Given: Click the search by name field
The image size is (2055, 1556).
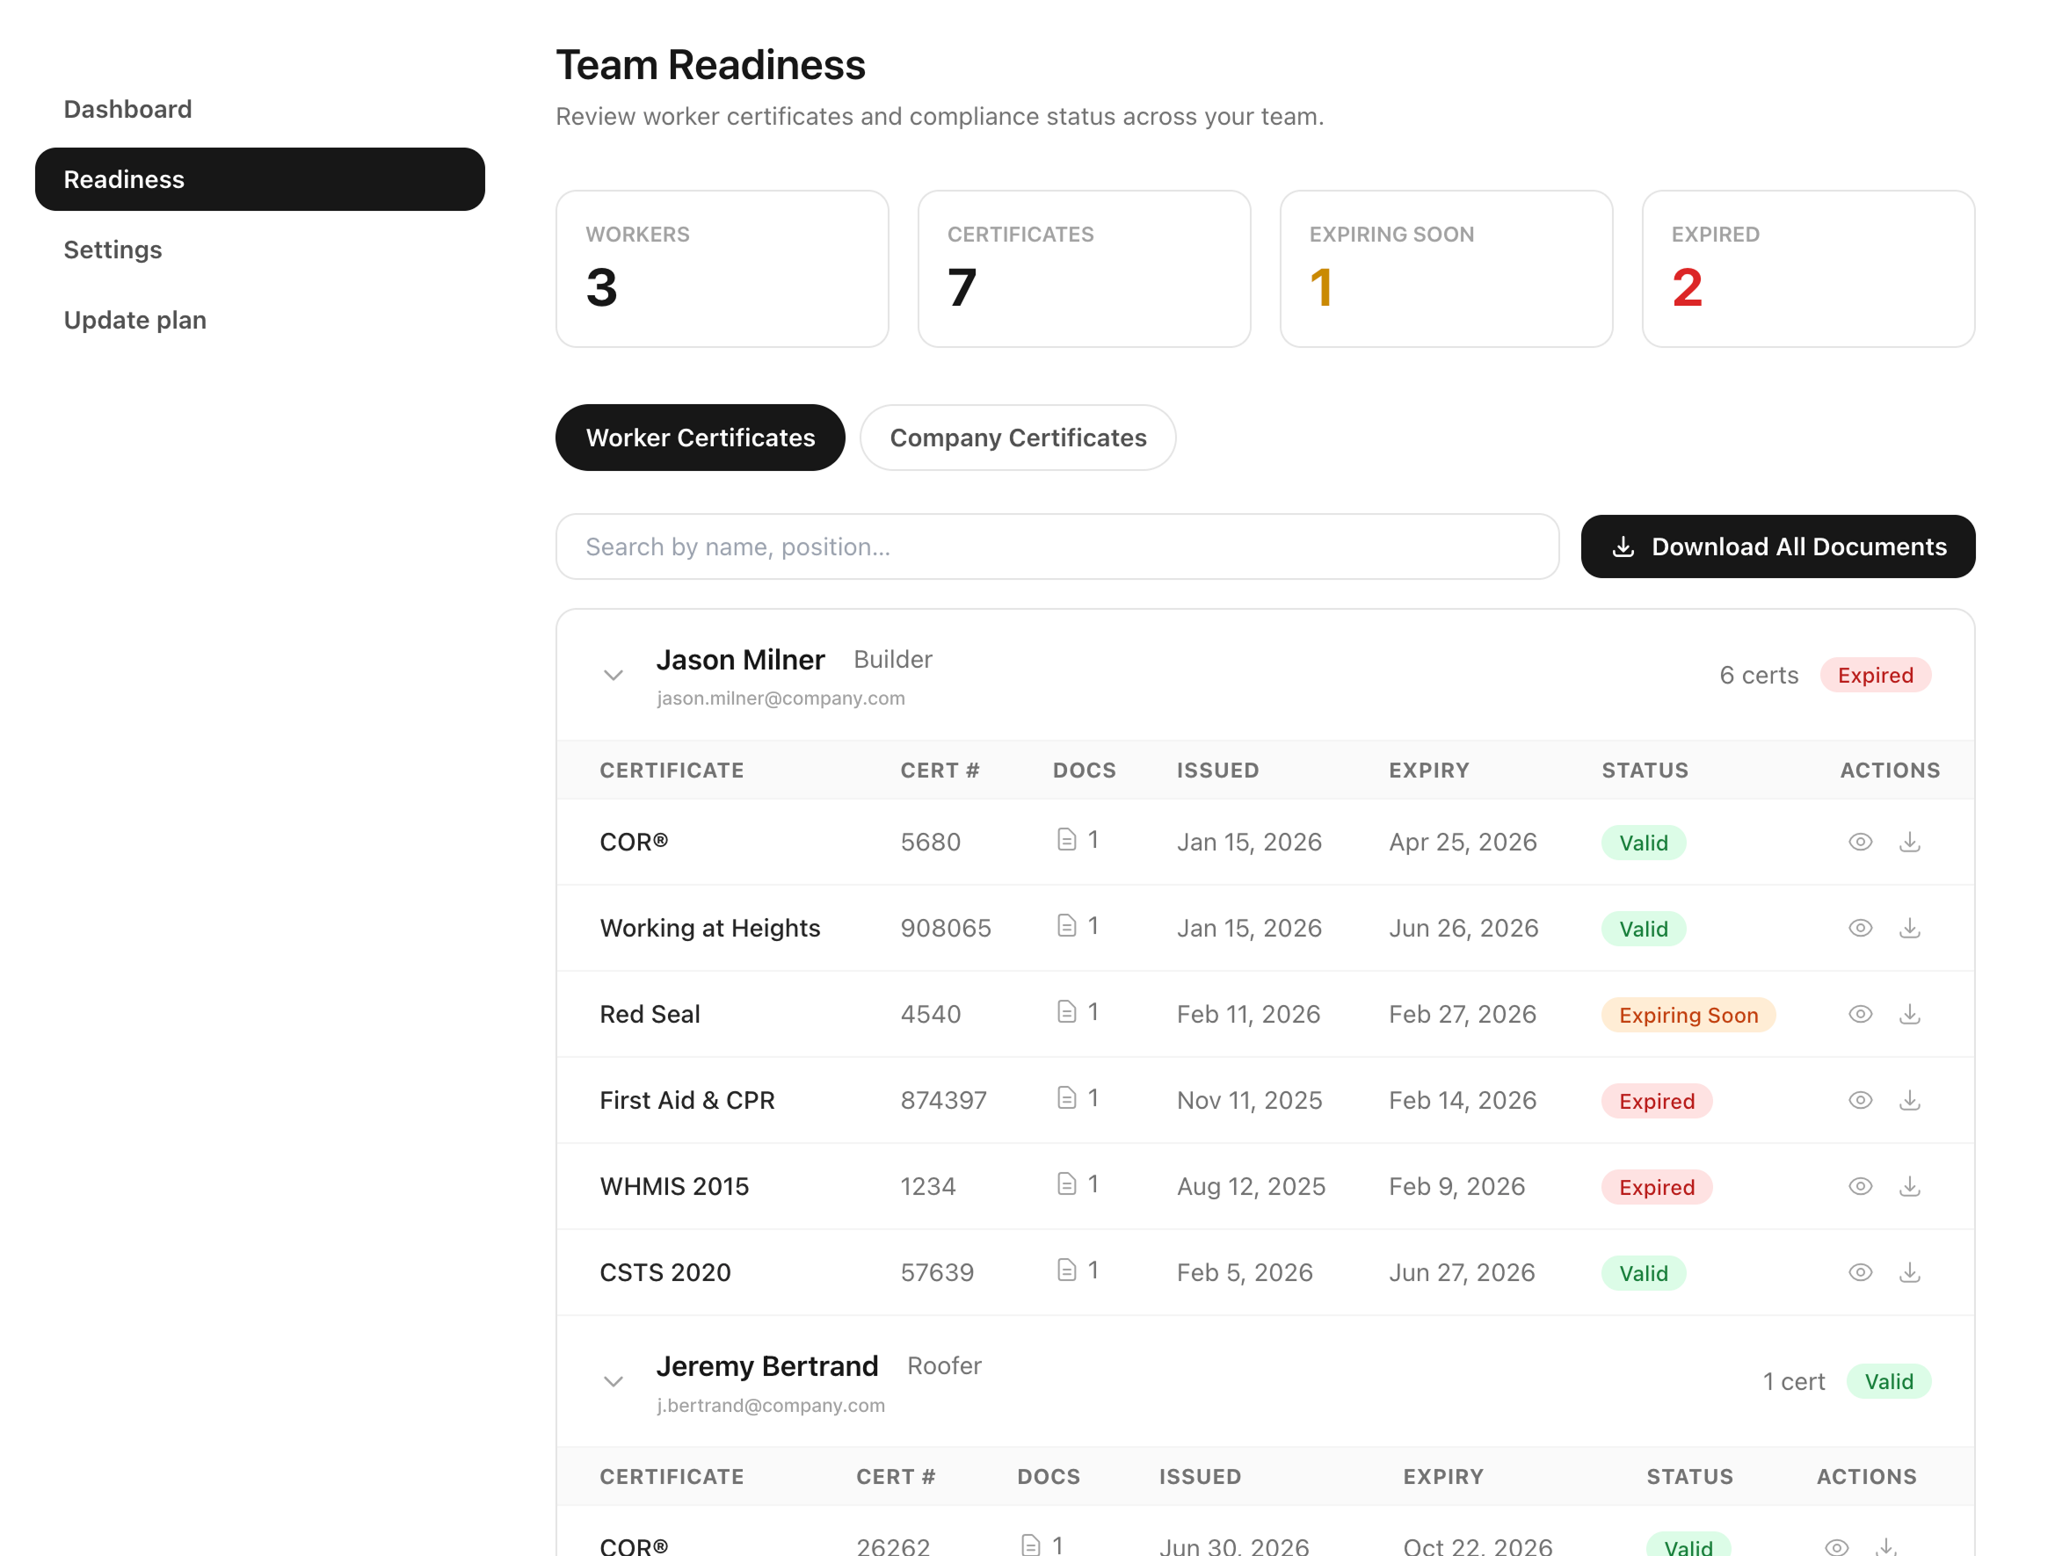Looking at the screenshot, I should [1057, 546].
